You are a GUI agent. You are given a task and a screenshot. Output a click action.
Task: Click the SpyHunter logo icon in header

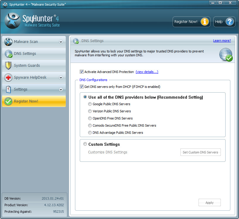[13, 21]
